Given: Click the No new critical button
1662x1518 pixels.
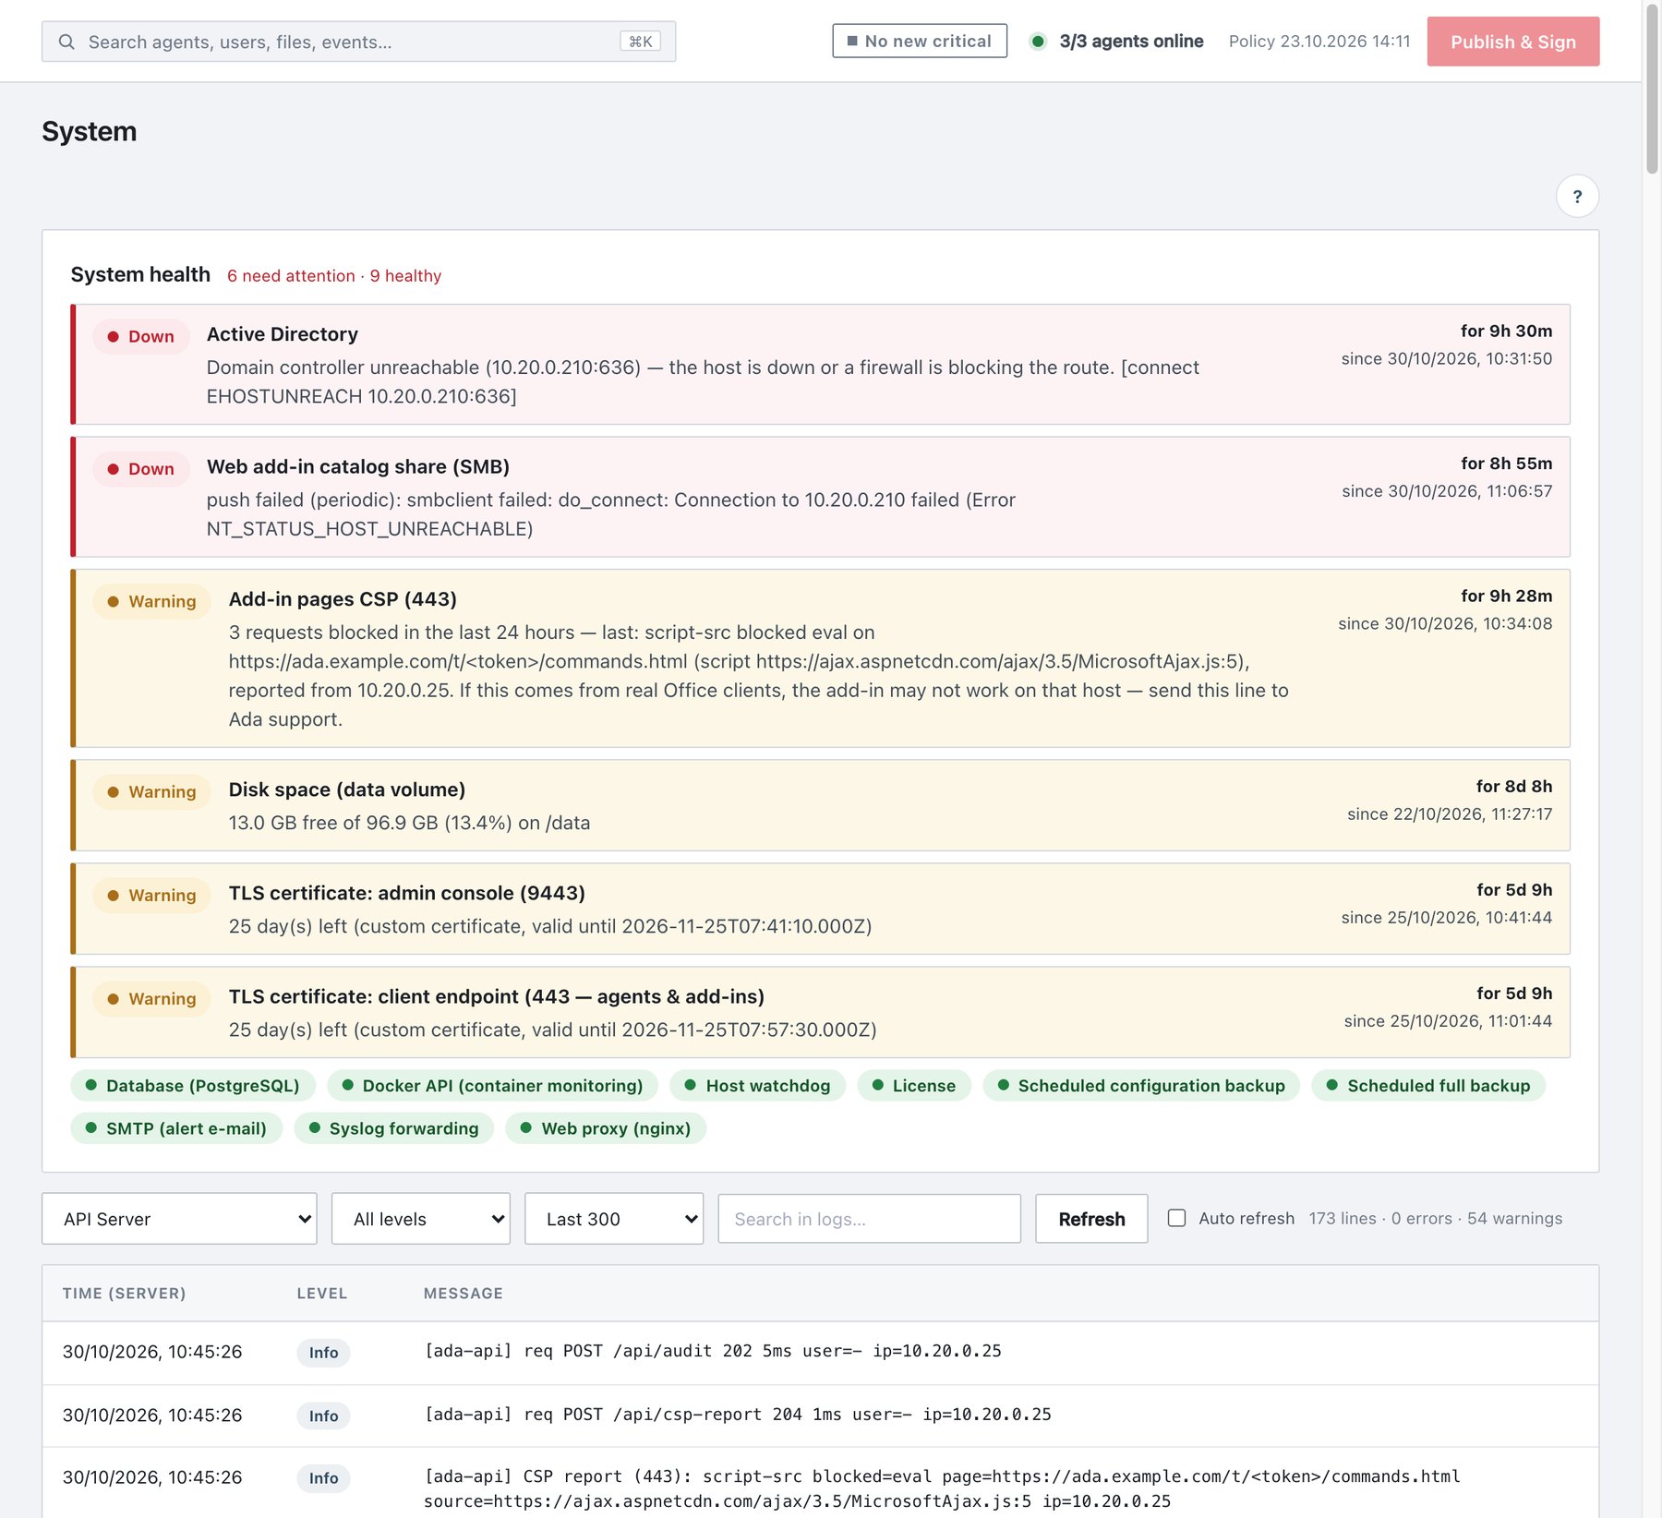Looking at the screenshot, I should [920, 41].
